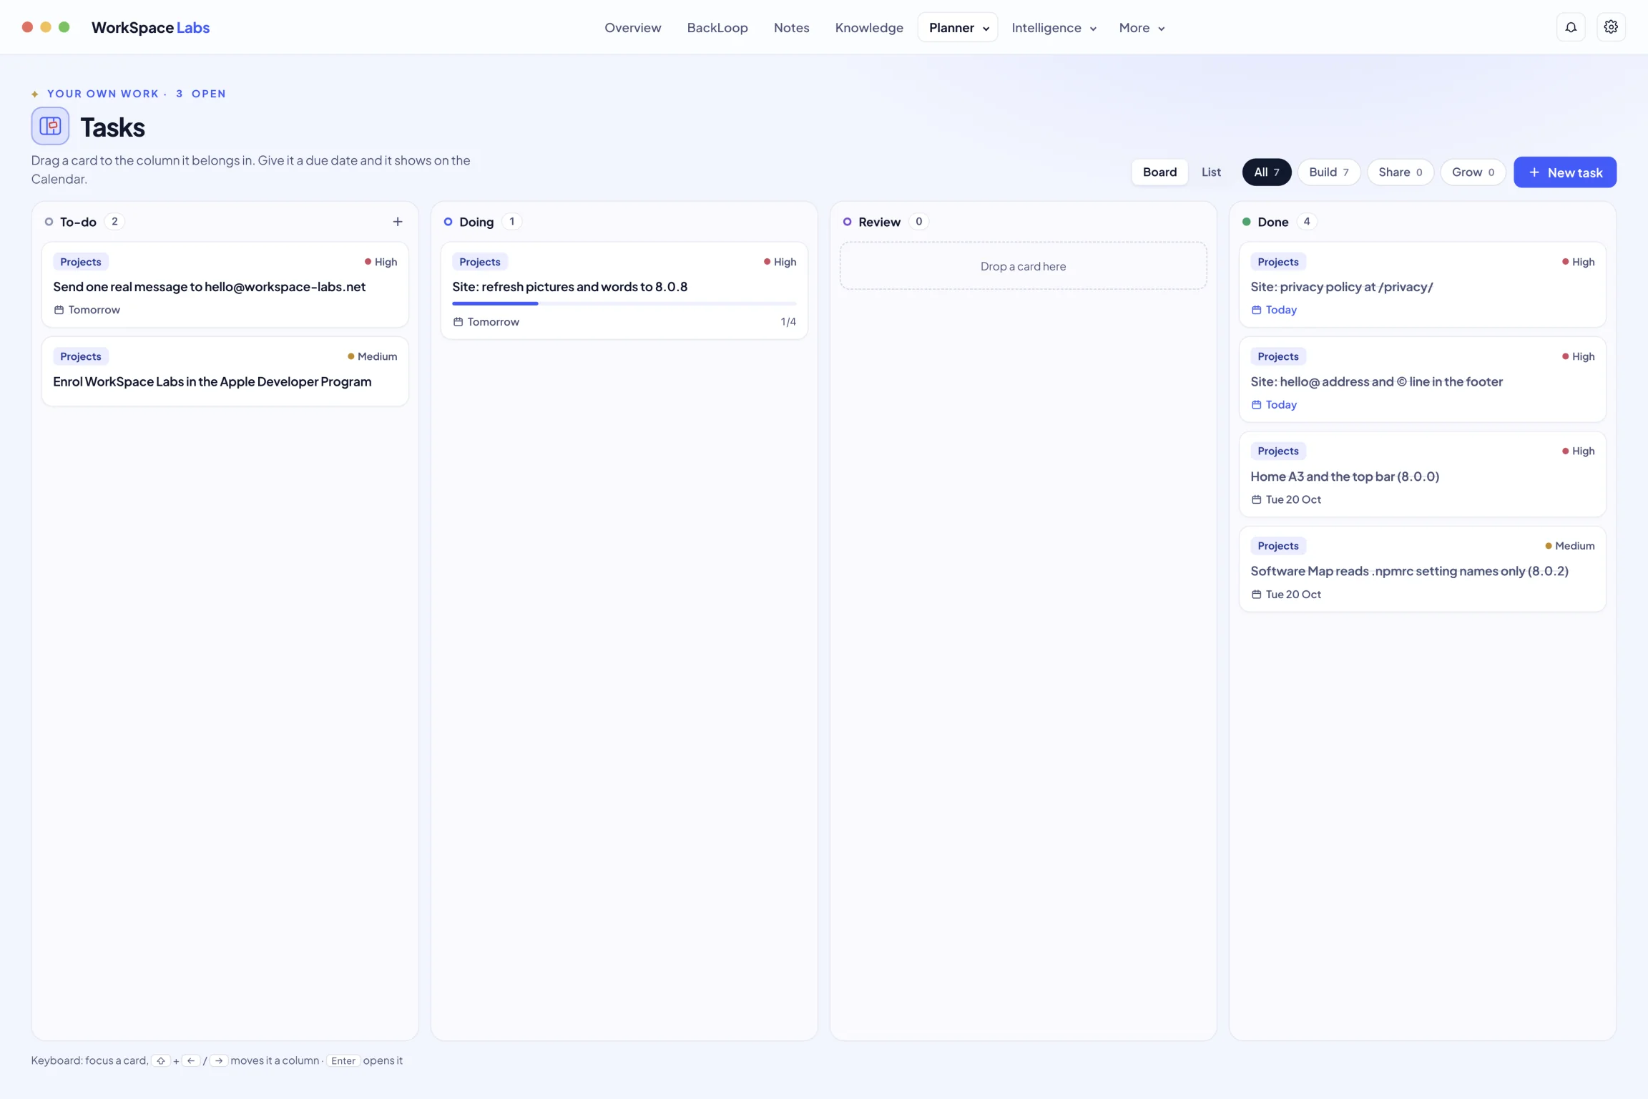Click the Drop a card here zone
The height and width of the screenshot is (1099, 1648).
tap(1023, 266)
